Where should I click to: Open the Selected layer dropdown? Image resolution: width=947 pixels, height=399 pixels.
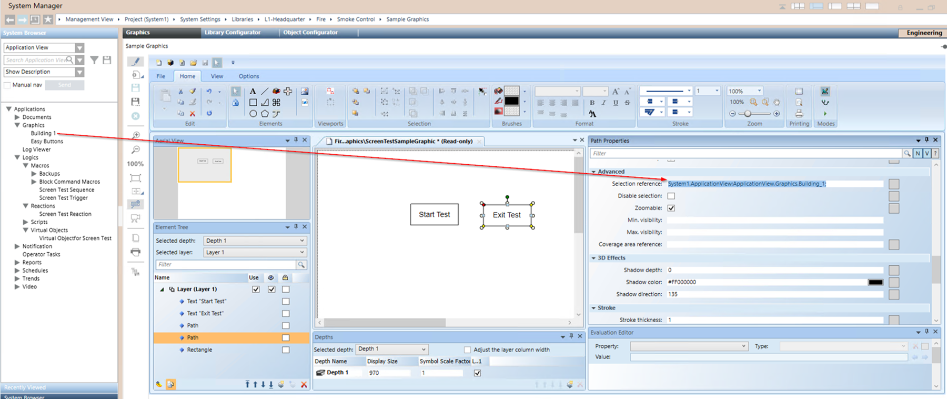(x=255, y=253)
